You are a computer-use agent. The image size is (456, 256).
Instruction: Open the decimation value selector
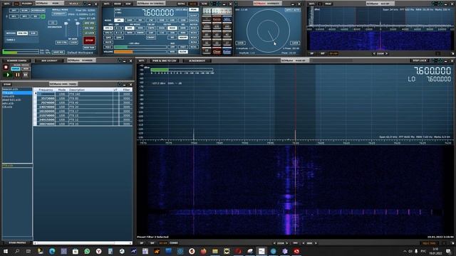coord(53,22)
